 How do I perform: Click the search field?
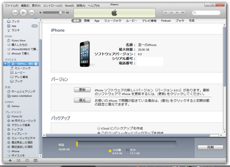point(206,13)
